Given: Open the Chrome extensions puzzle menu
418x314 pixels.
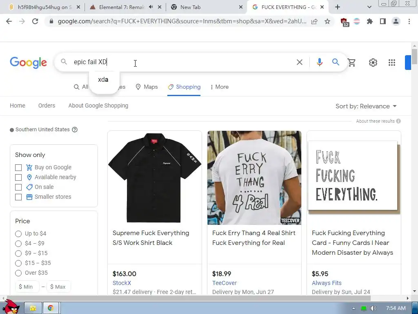Looking at the screenshot, I should pyautogui.click(x=369, y=21).
